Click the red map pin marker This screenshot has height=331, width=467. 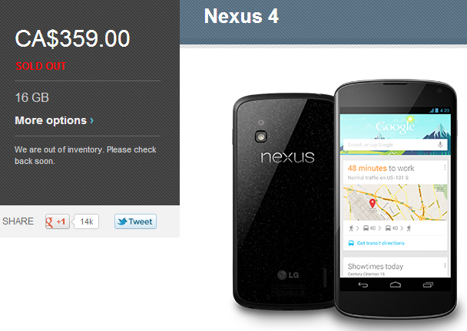[x=373, y=203]
